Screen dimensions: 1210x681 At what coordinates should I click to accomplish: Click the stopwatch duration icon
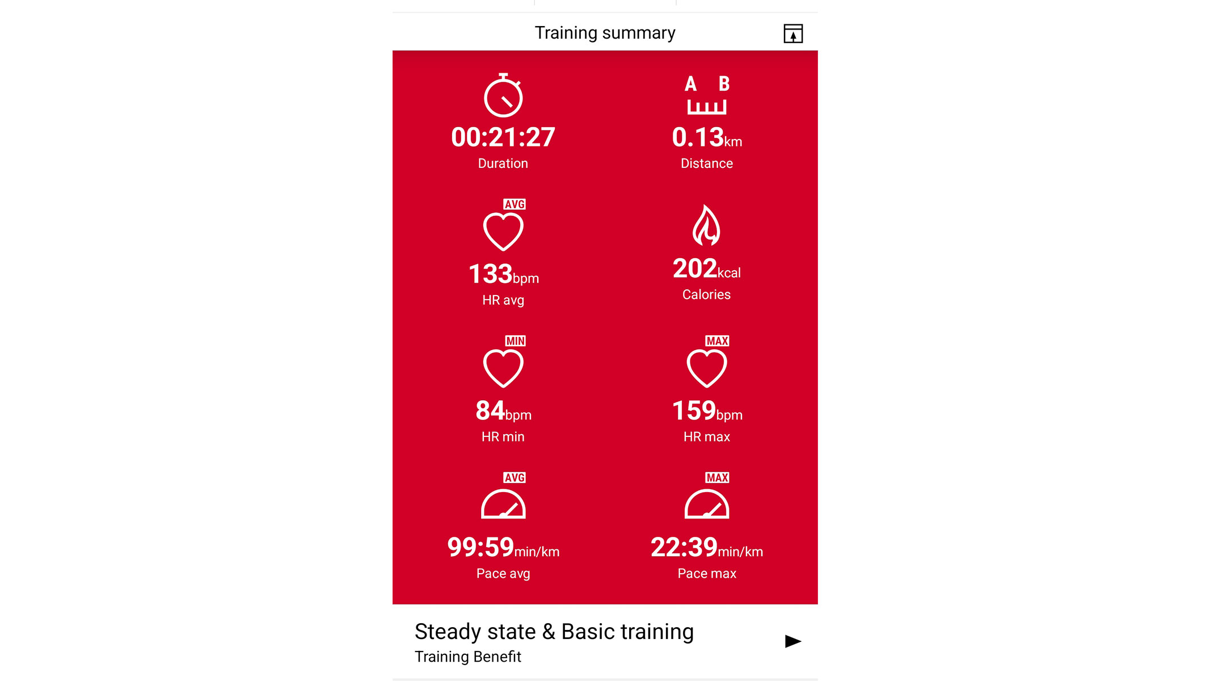(x=503, y=95)
